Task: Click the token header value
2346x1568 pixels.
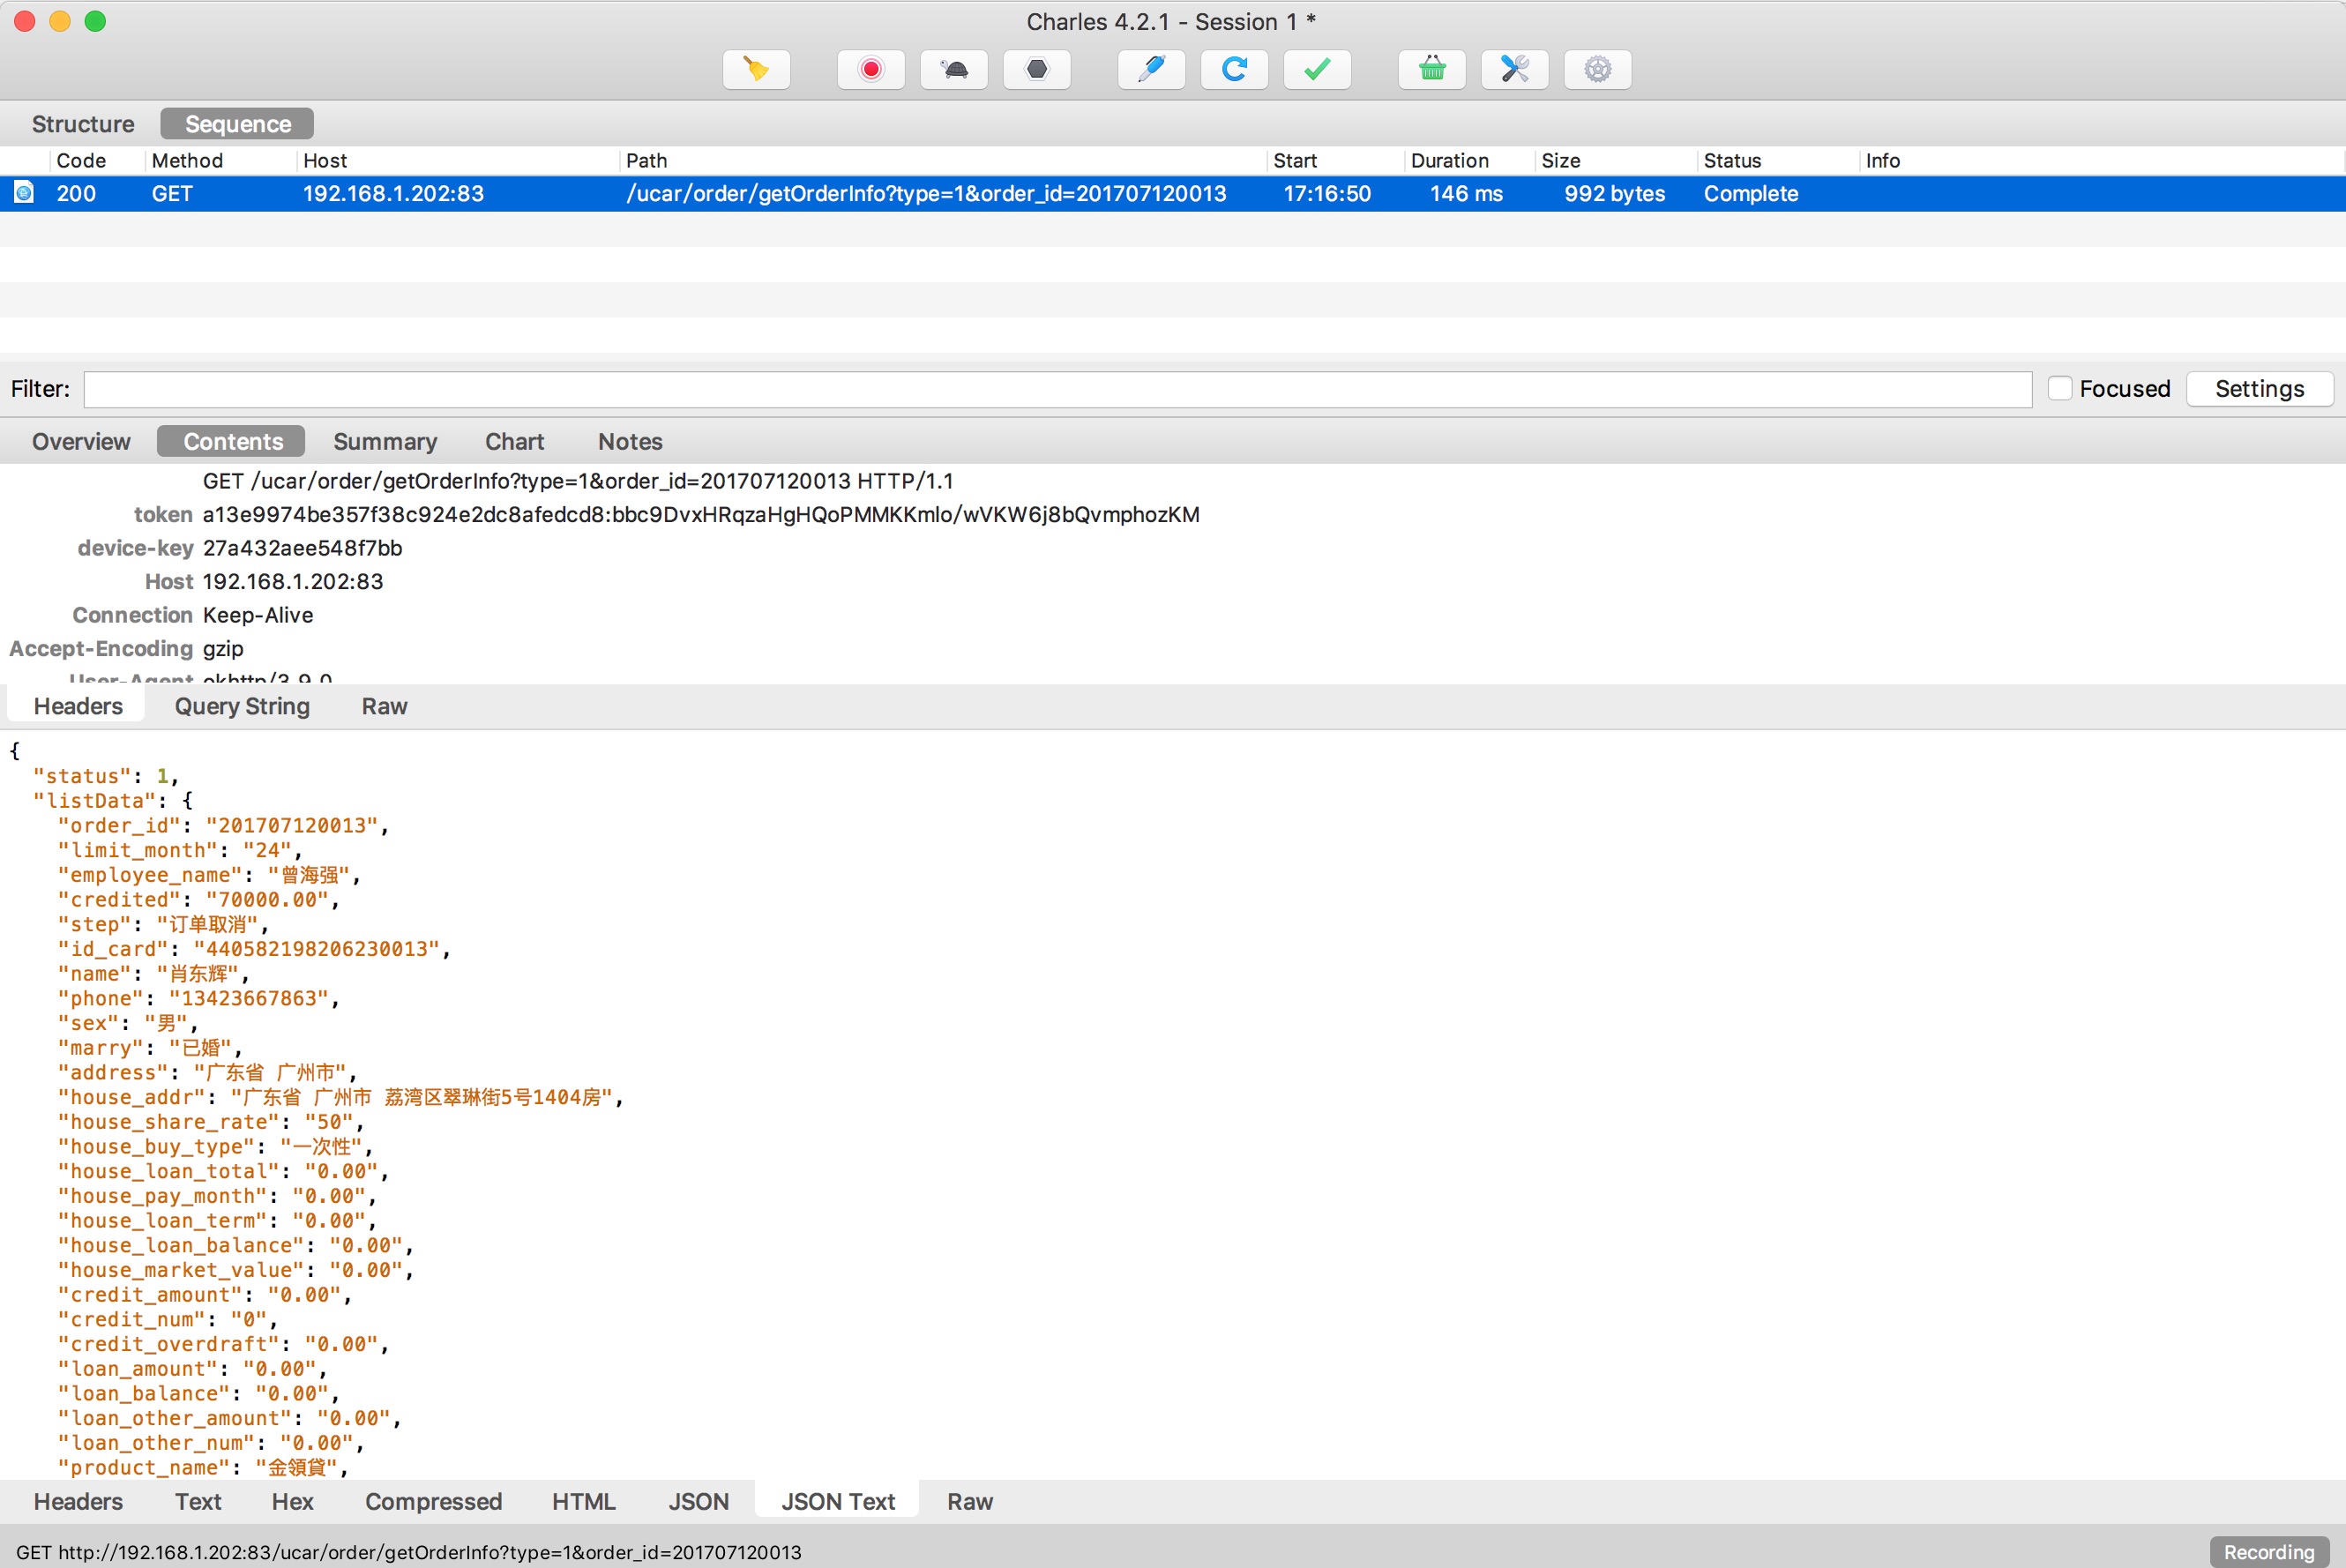Action: 701,514
